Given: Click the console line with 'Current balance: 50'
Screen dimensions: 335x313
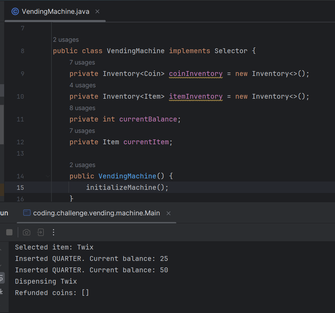Looking at the screenshot, I should click(92, 270).
